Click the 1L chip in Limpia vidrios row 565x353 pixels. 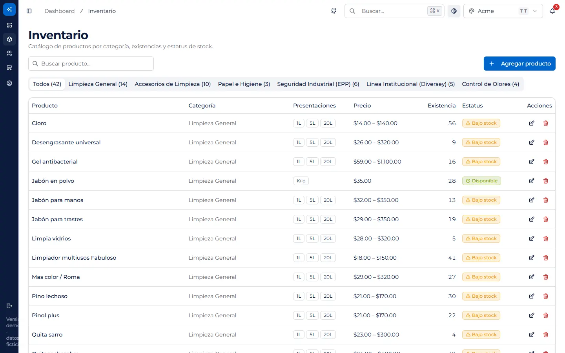pos(299,238)
